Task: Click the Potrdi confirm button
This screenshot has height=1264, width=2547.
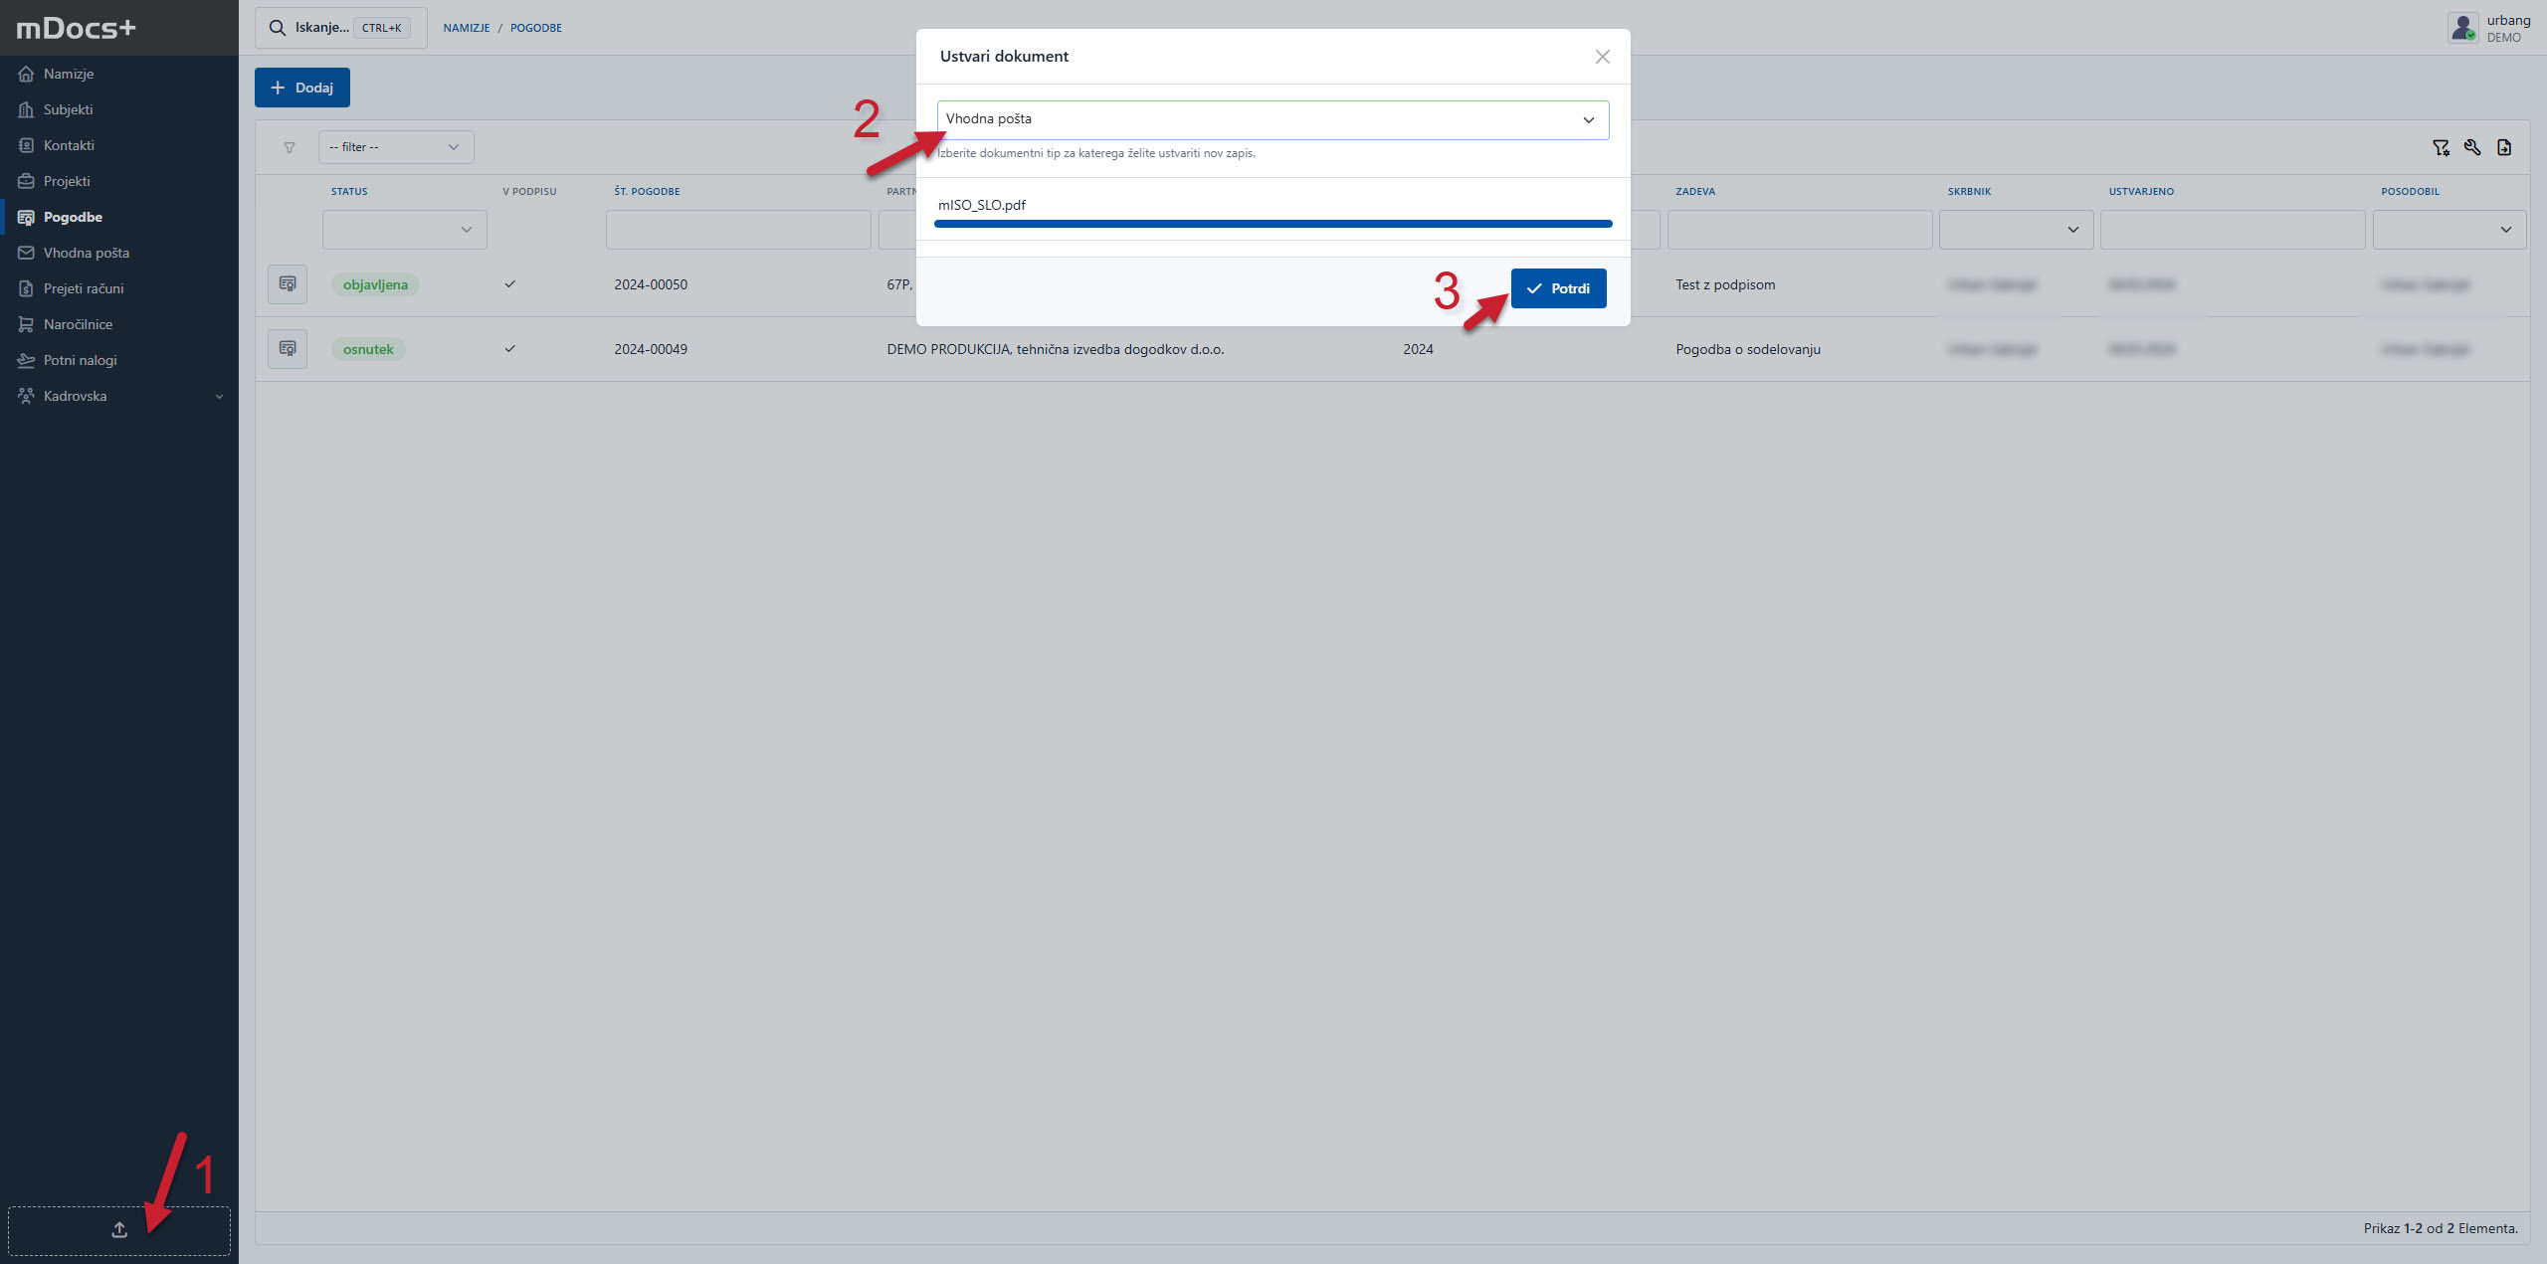Action: tap(1558, 288)
